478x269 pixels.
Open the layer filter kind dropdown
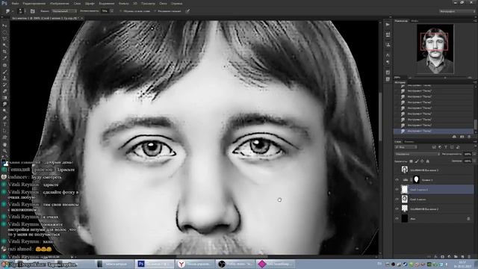click(x=406, y=147)
